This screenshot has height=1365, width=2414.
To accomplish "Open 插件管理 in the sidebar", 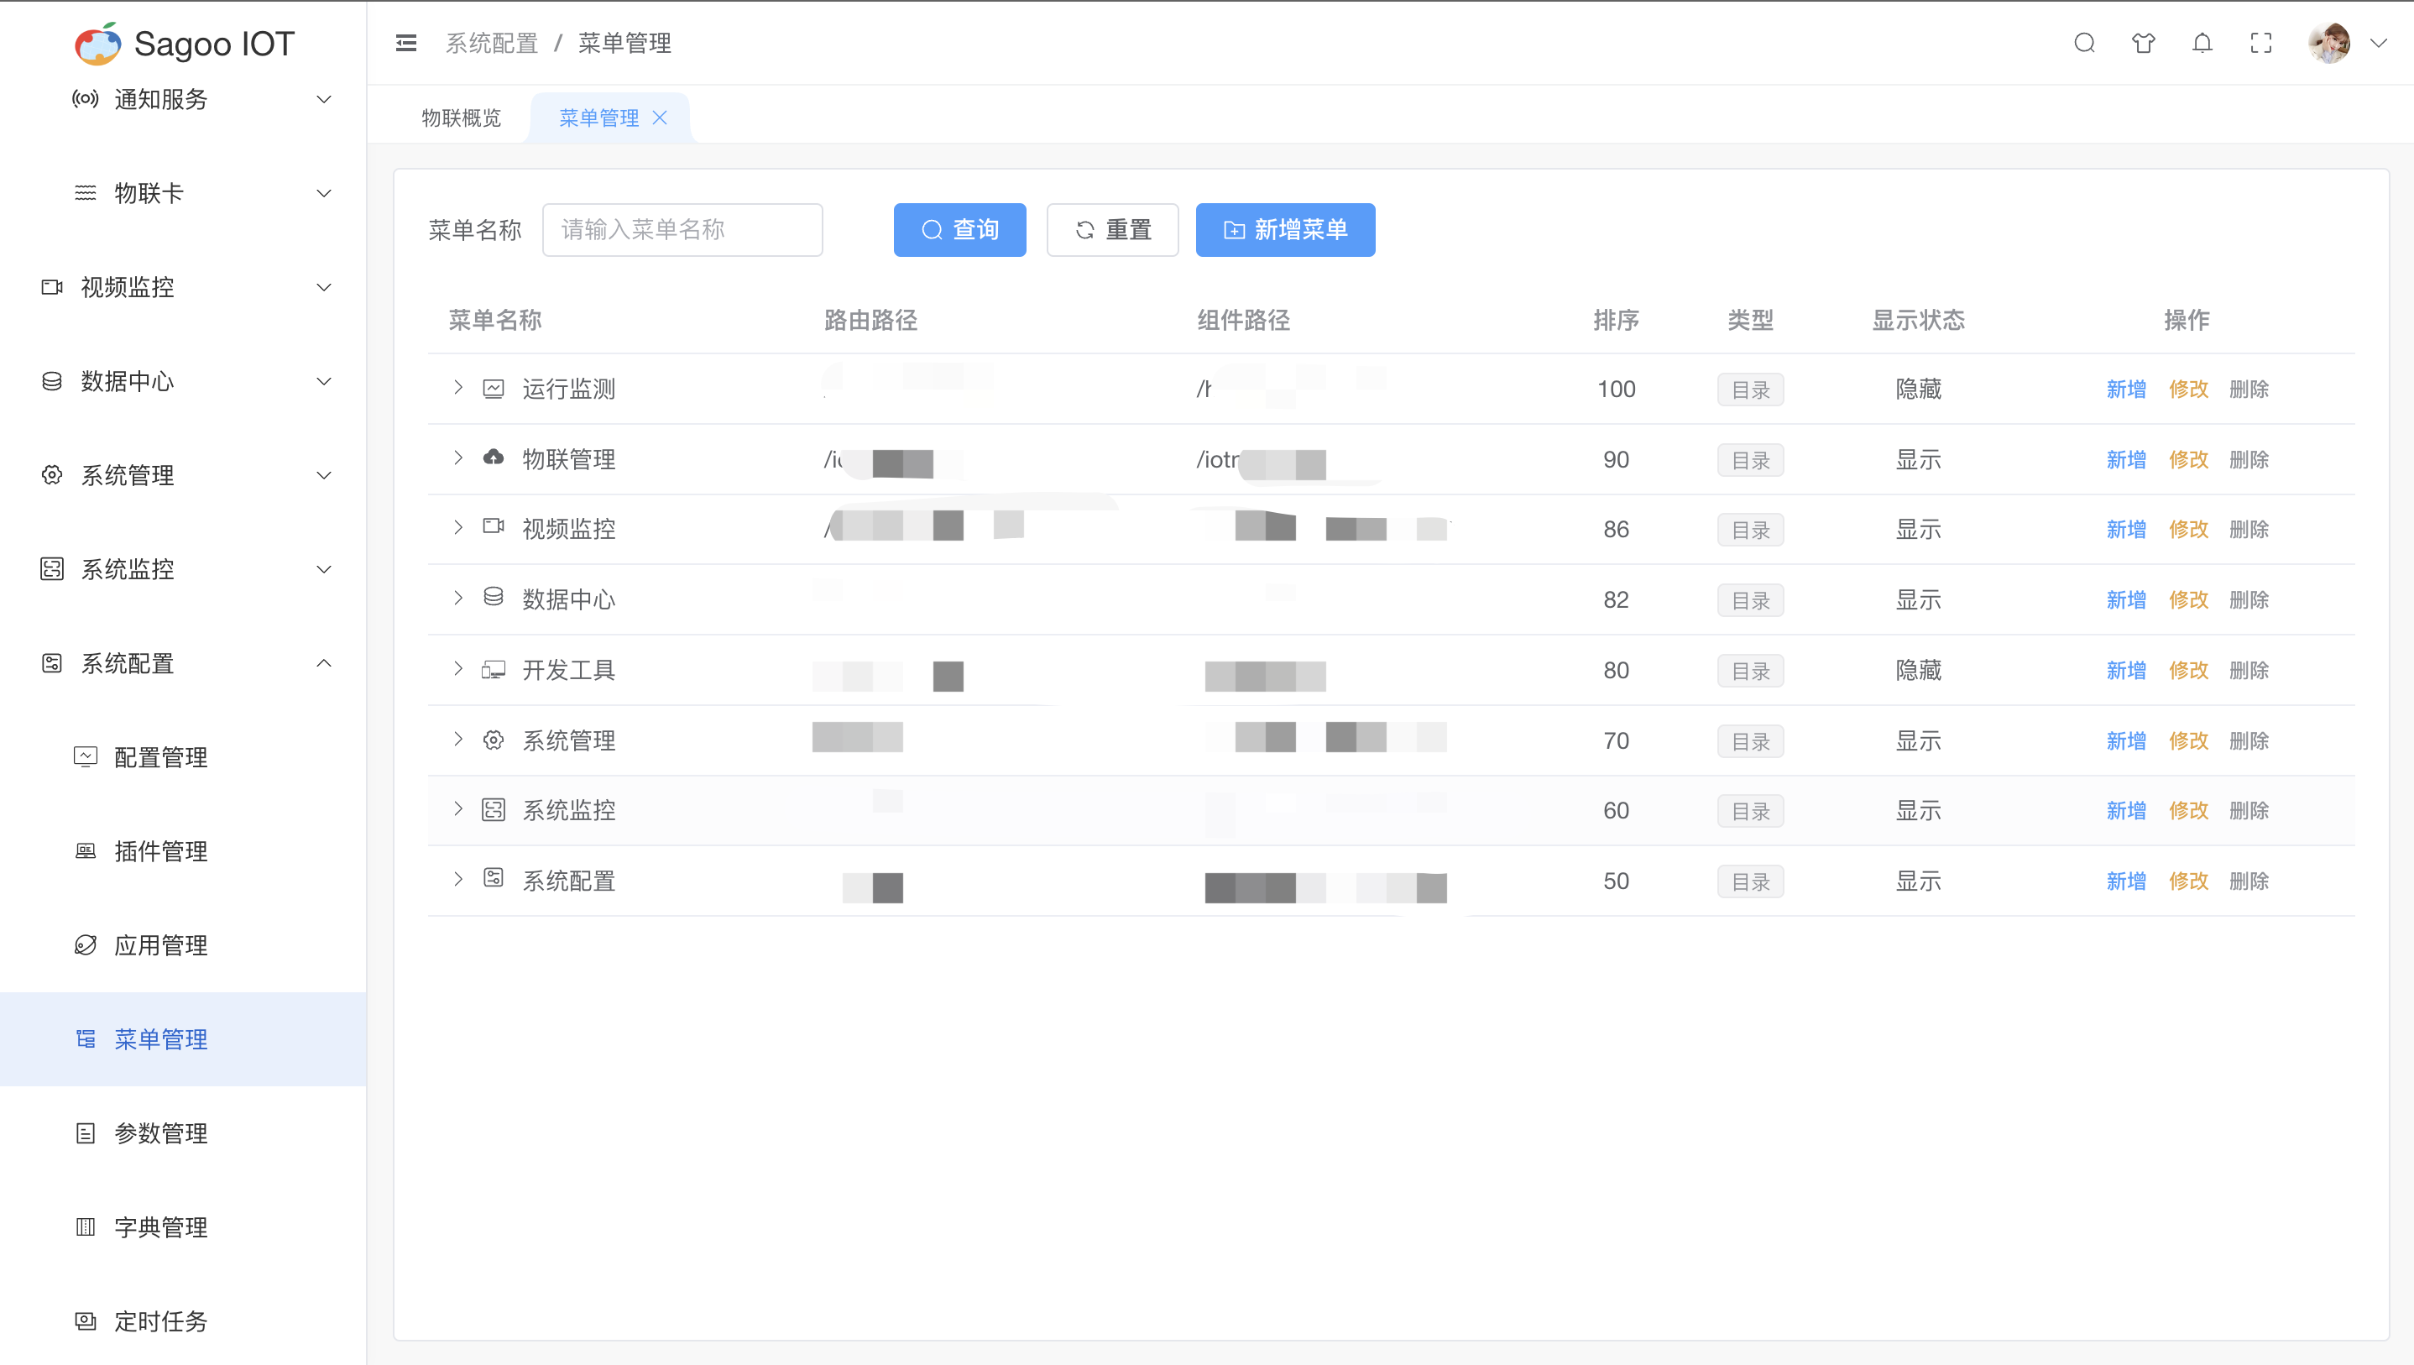I will (x=184, y=851).
